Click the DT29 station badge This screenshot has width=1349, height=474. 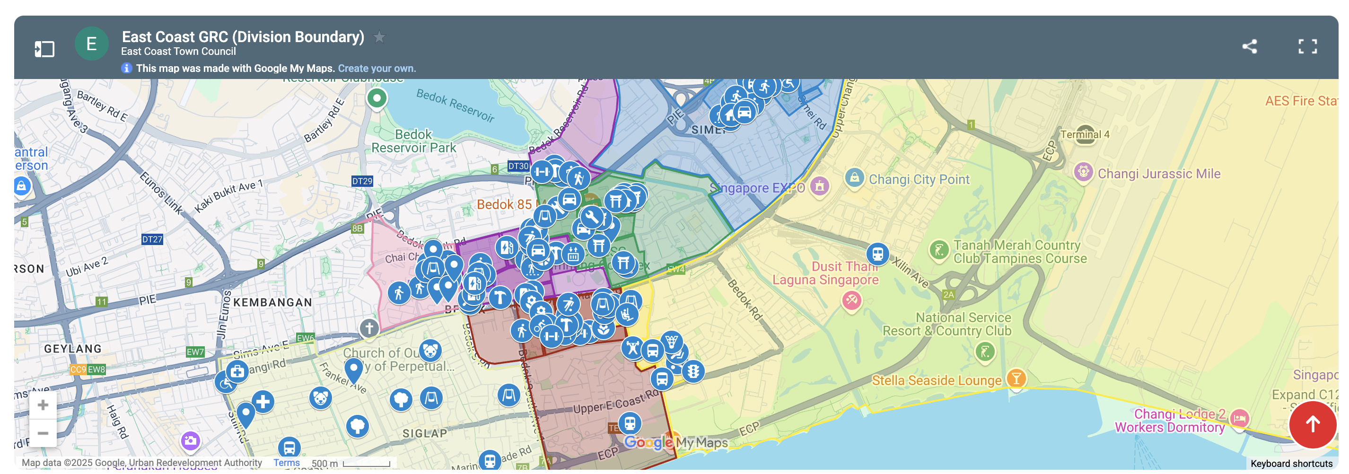coord(362,181)
